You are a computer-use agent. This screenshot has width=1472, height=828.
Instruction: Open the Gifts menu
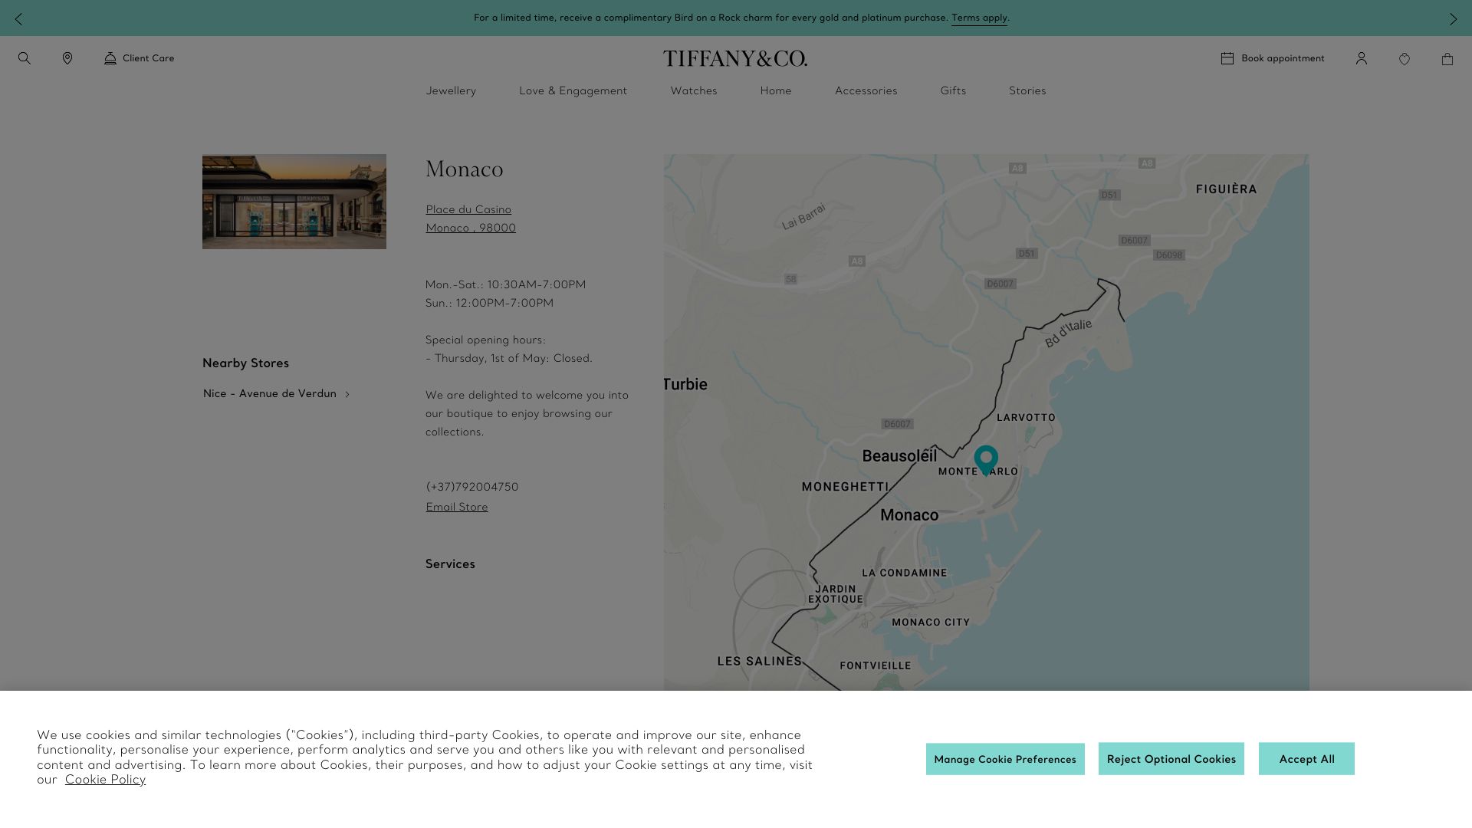953,90
